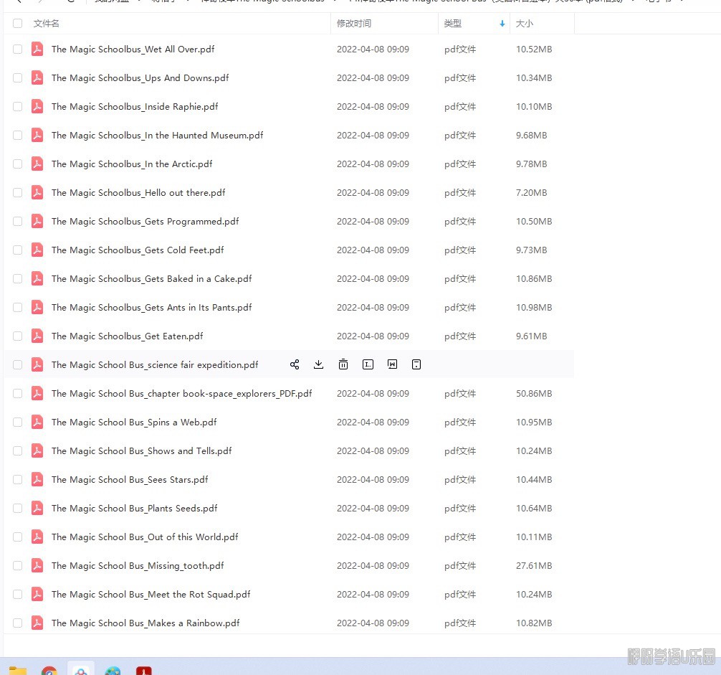The height and width of the screenshot is (675, 721).
Task: Open Chrome from the taskbar
Action: [49, 671]
